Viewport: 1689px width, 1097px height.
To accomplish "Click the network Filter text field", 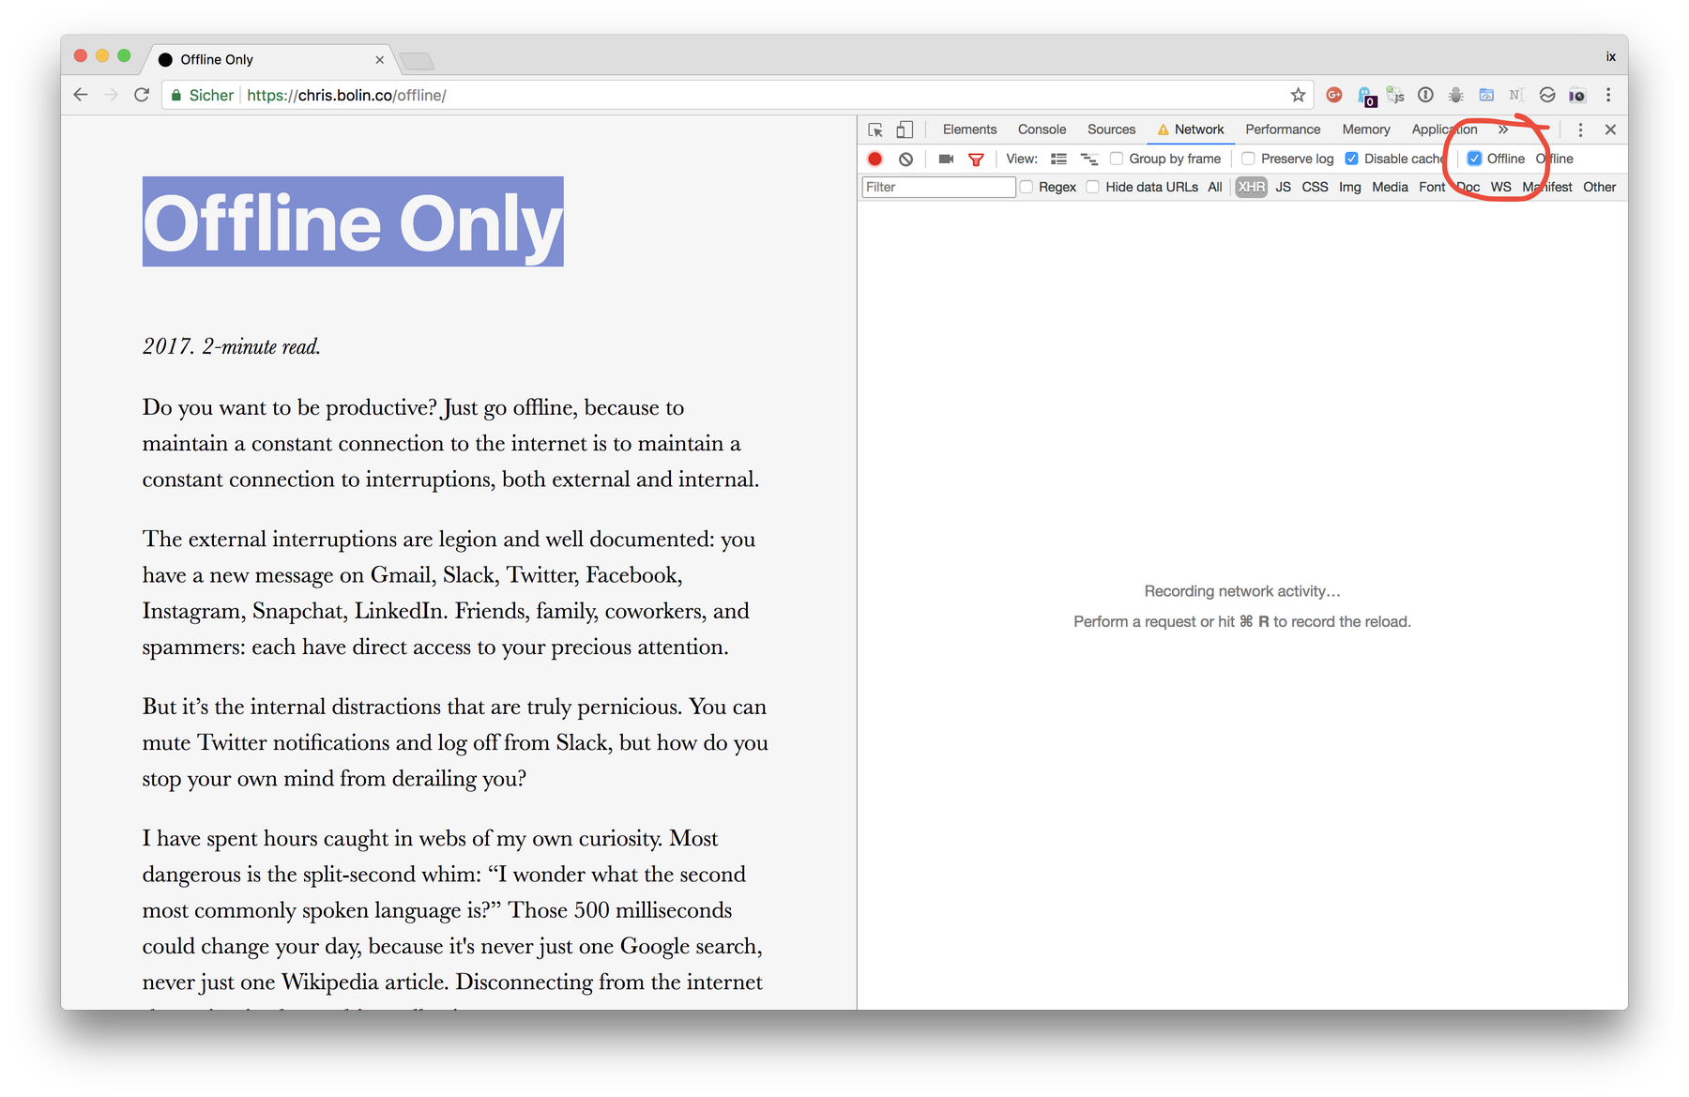I will coord(938,187).
